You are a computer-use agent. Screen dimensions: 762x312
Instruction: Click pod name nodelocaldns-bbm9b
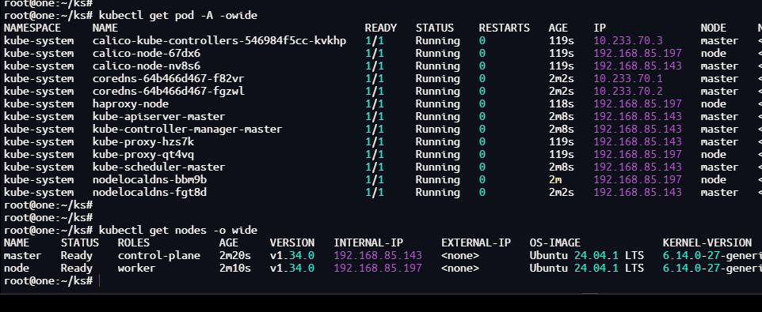tap(149, 180)
